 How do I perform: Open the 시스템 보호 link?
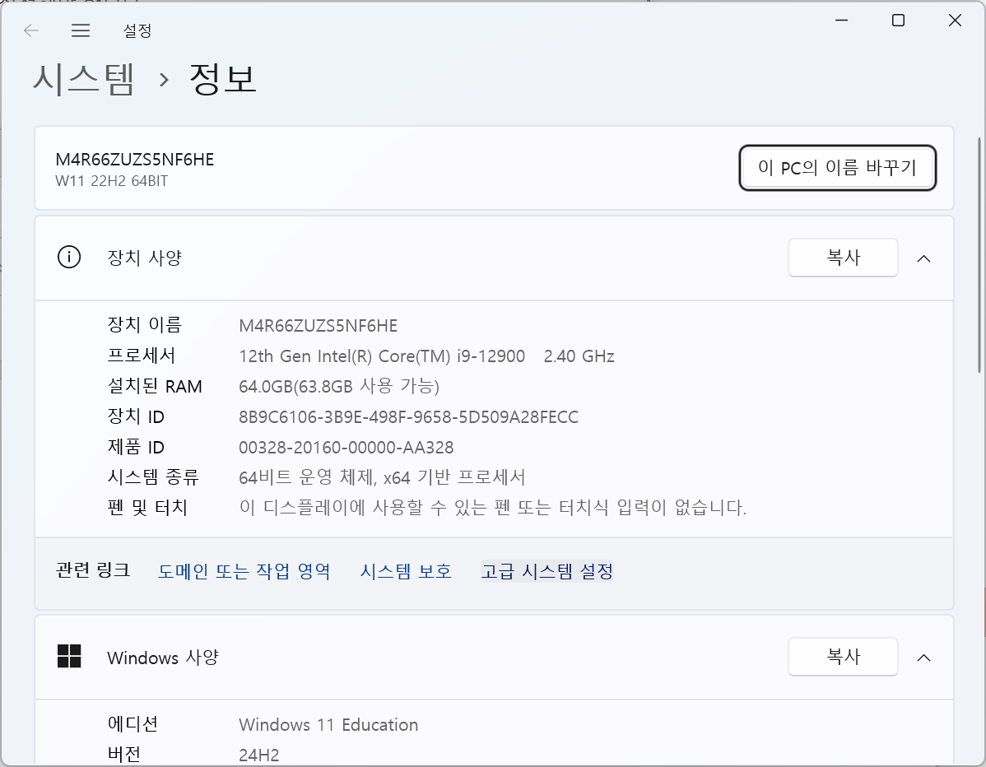(x=406, y=571)
